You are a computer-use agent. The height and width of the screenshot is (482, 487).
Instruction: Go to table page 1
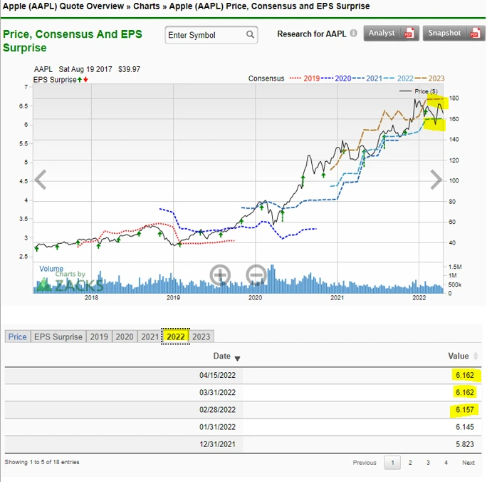[392, 463]
